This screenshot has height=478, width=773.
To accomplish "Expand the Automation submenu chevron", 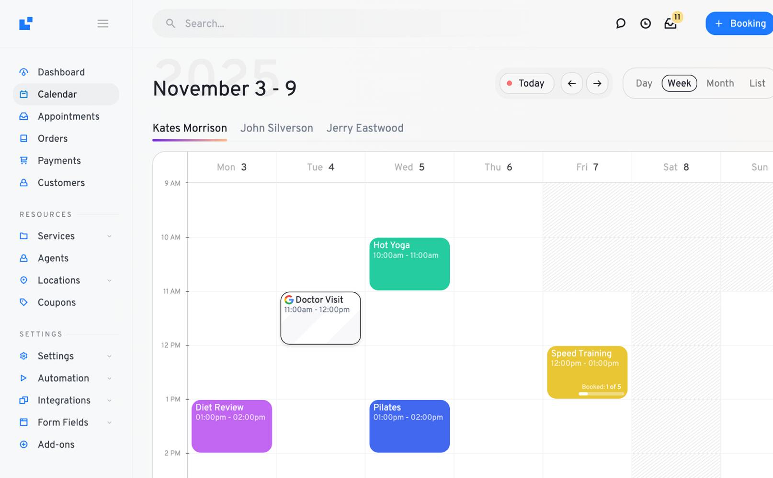I will pyautogui.click(x=109, y=378).
